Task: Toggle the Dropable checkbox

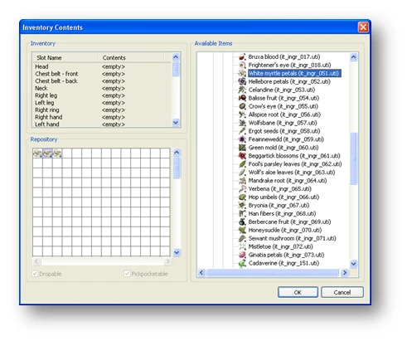Action: 35,274
